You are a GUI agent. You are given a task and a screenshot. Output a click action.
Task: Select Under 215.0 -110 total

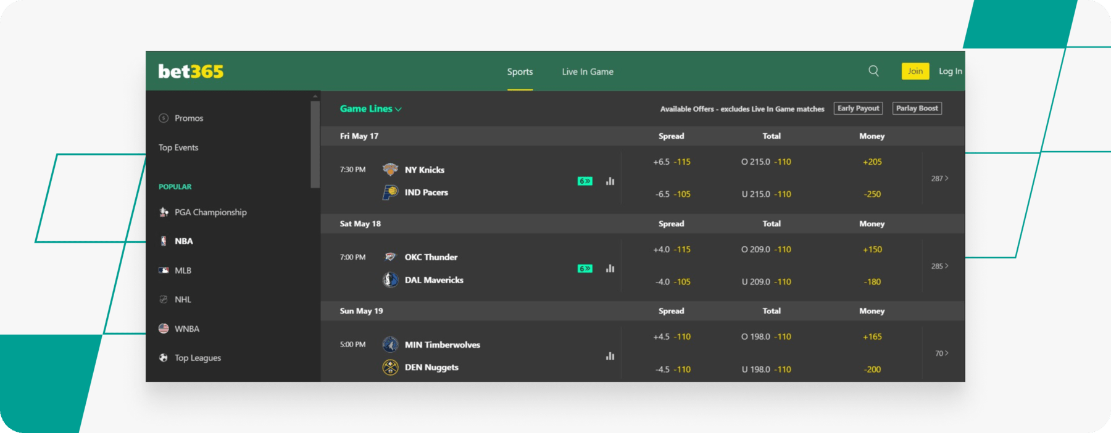(766, 194)
